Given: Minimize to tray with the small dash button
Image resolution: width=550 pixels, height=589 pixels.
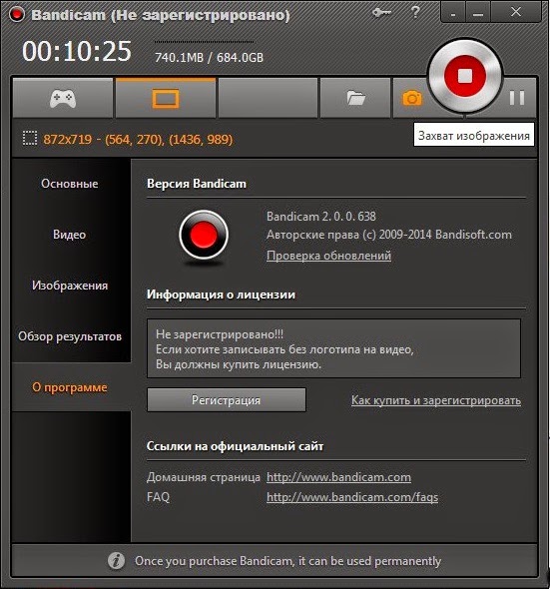Looking at the screenshot, I should [x=453, y=13].
